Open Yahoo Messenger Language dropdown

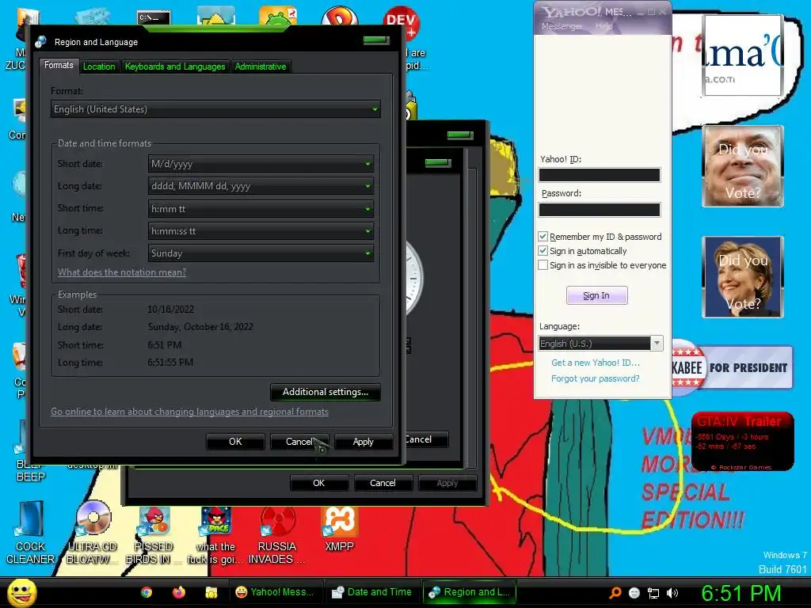click(600, 344)
